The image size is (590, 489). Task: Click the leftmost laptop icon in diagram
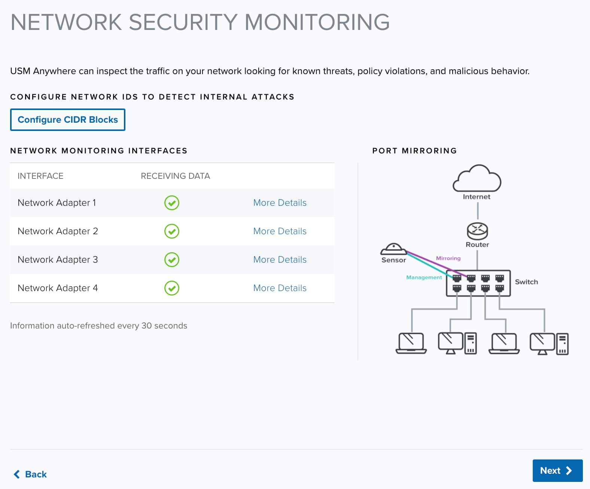tap(411, 343)
